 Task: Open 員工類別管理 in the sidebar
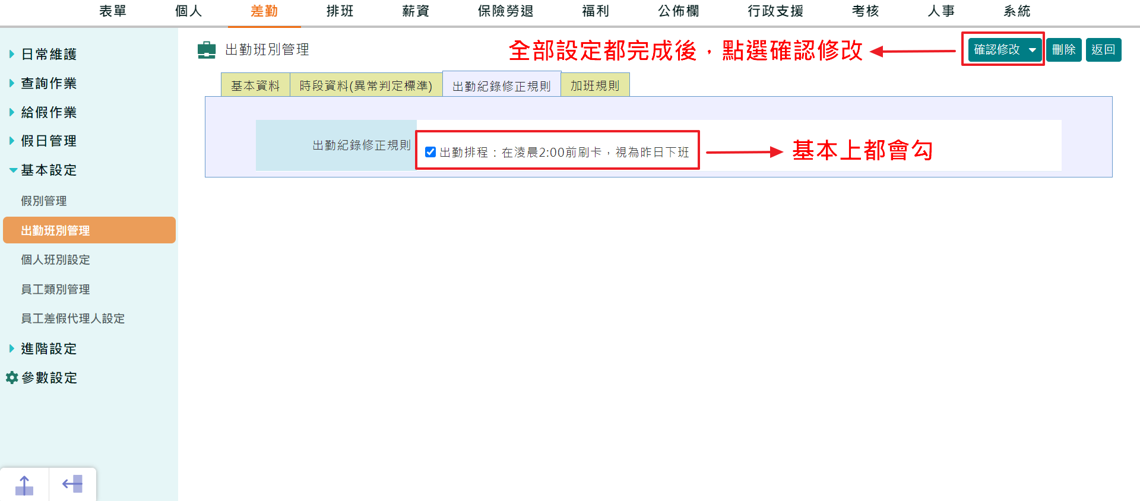coord(56,289)
